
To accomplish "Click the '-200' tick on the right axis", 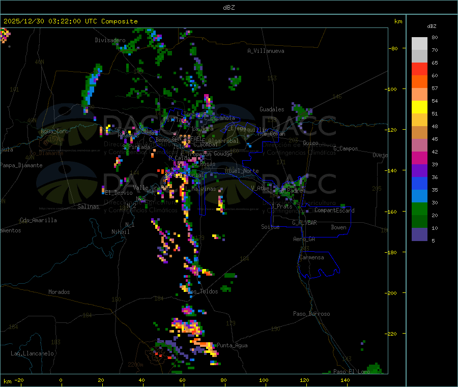I will (391, 293).
